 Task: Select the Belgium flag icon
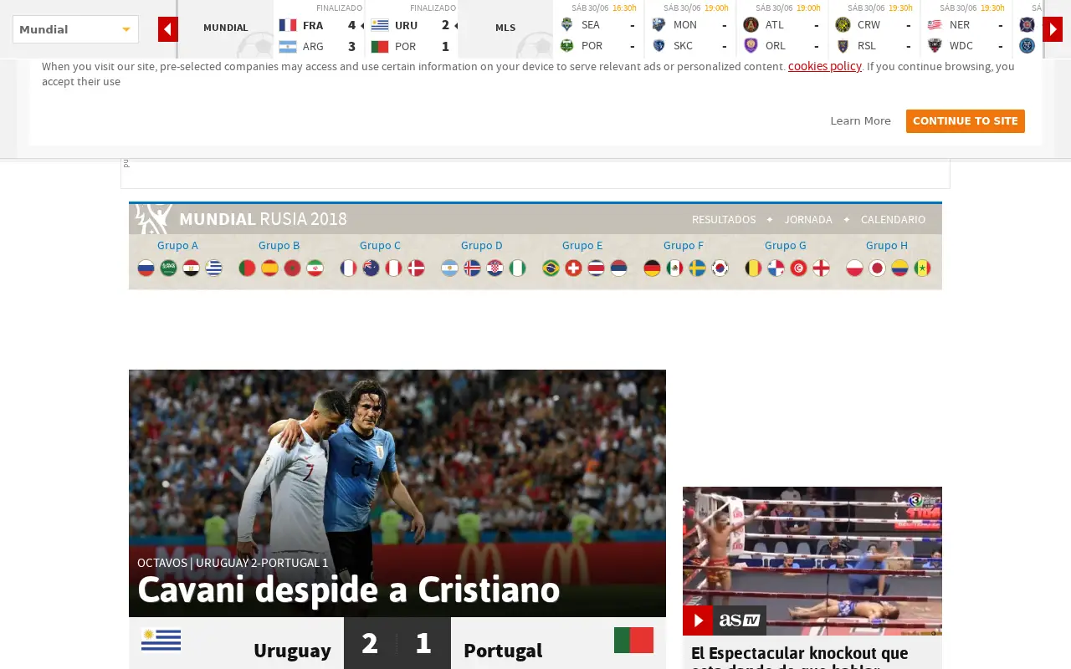coord(754,268)
